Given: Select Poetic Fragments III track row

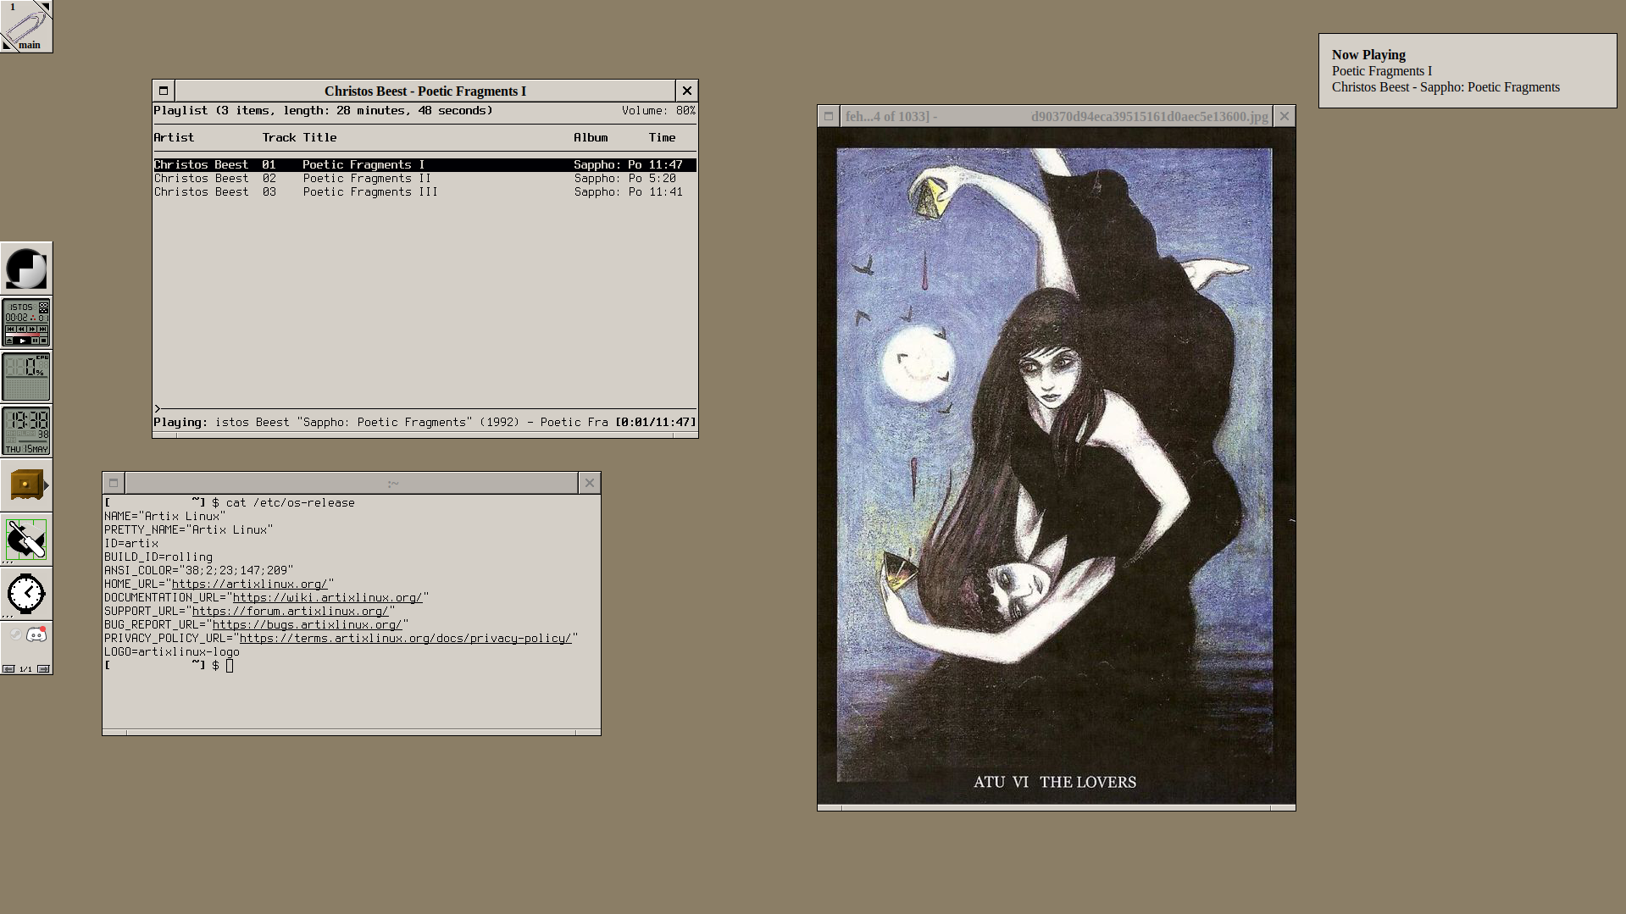Looking at the screenshot, I should click(x=370, y=192).
